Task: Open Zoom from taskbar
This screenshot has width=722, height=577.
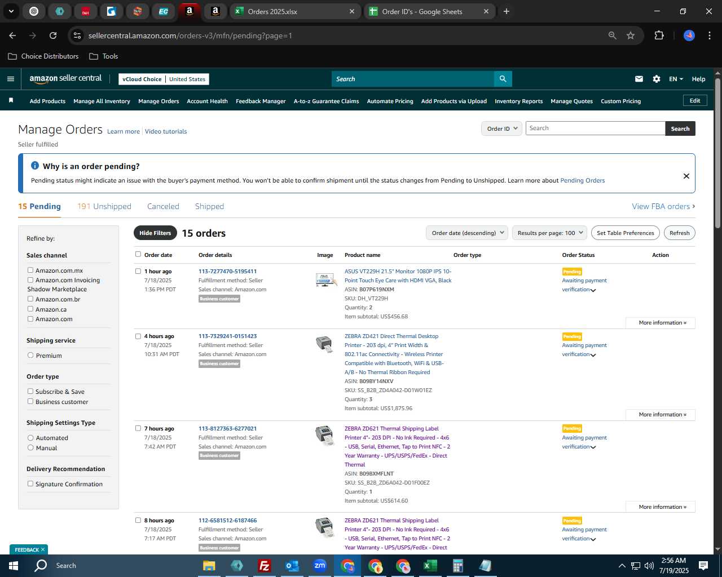Action: tap(320, 566)
